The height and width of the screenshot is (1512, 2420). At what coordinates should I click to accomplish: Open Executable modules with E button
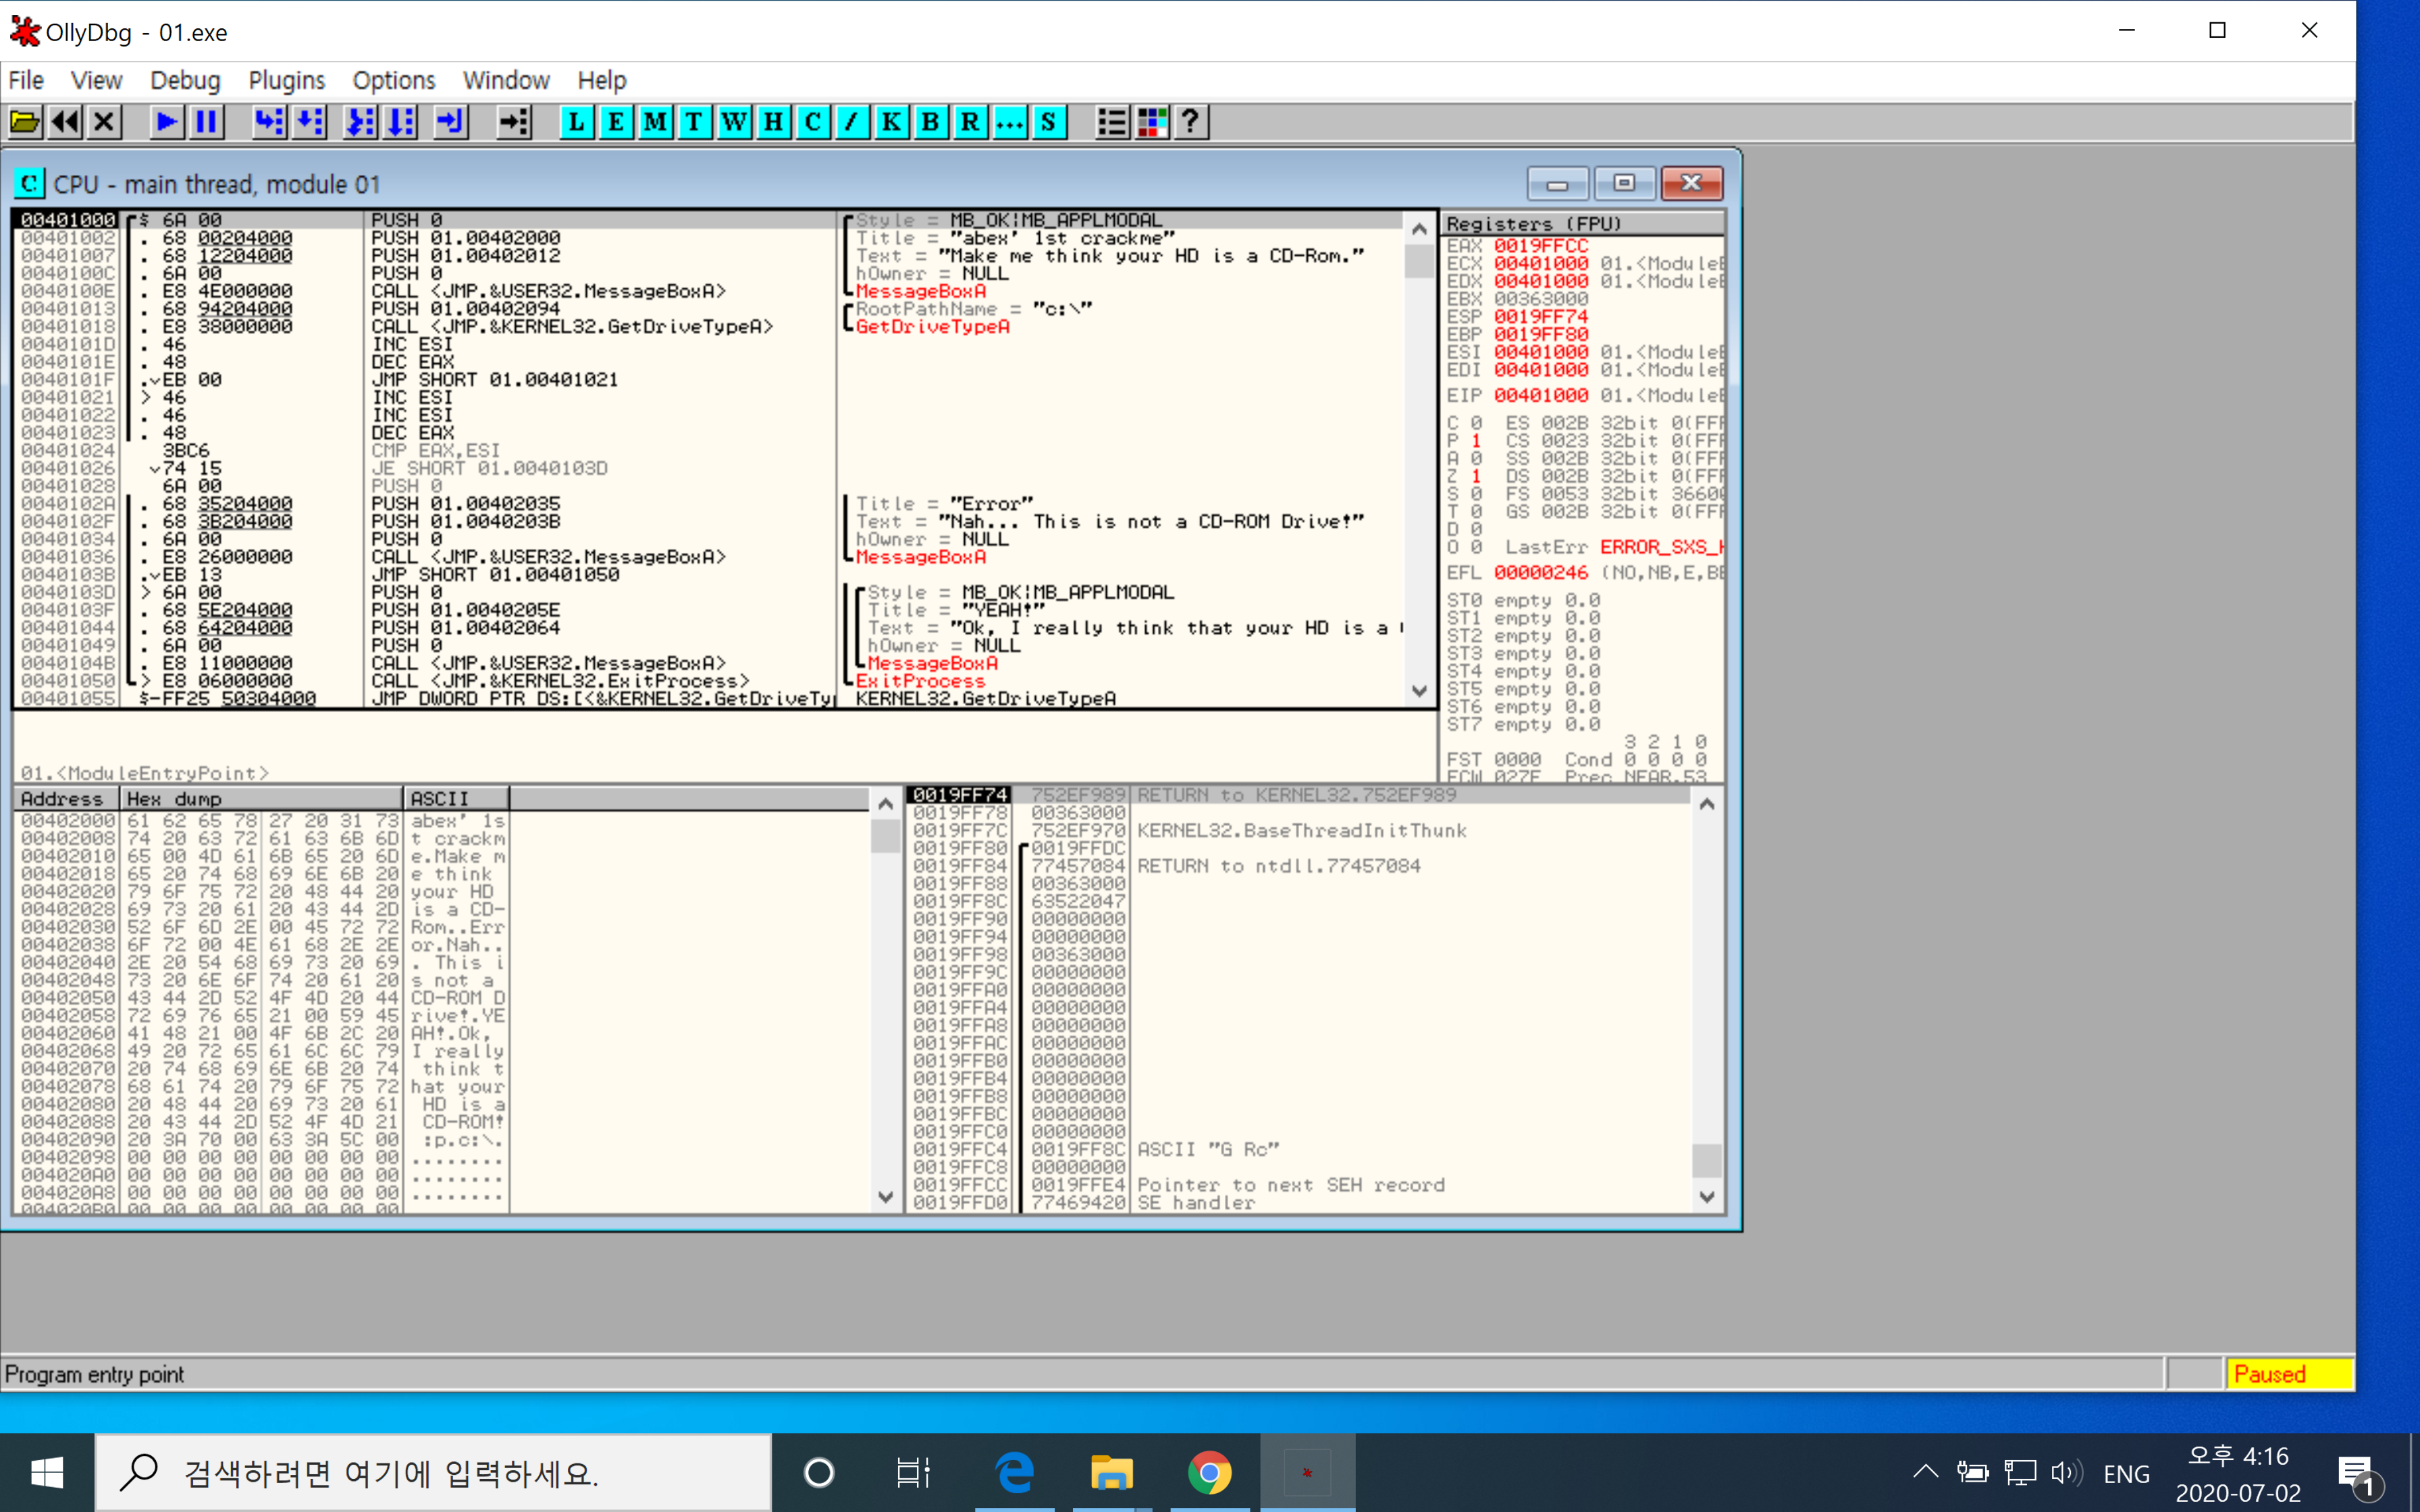click(615, 122)
